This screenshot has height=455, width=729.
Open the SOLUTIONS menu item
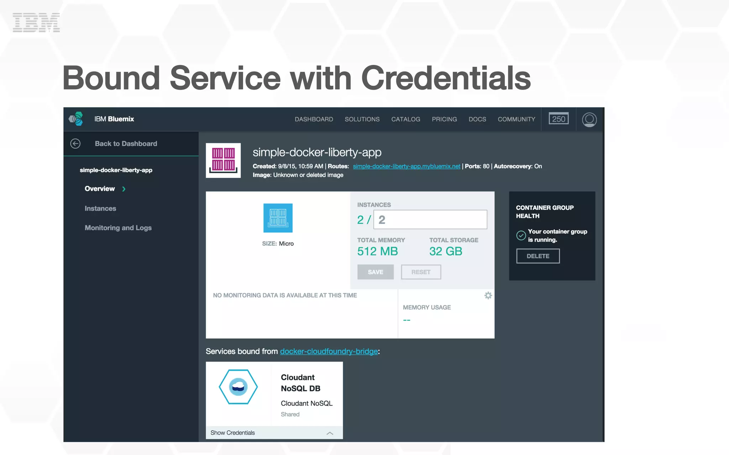point(362,119)
